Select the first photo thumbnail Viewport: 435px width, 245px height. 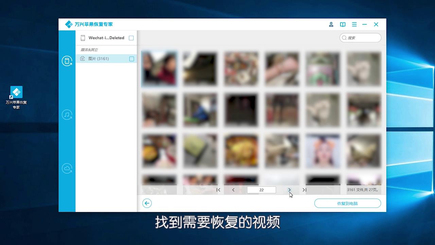(159, 69)
